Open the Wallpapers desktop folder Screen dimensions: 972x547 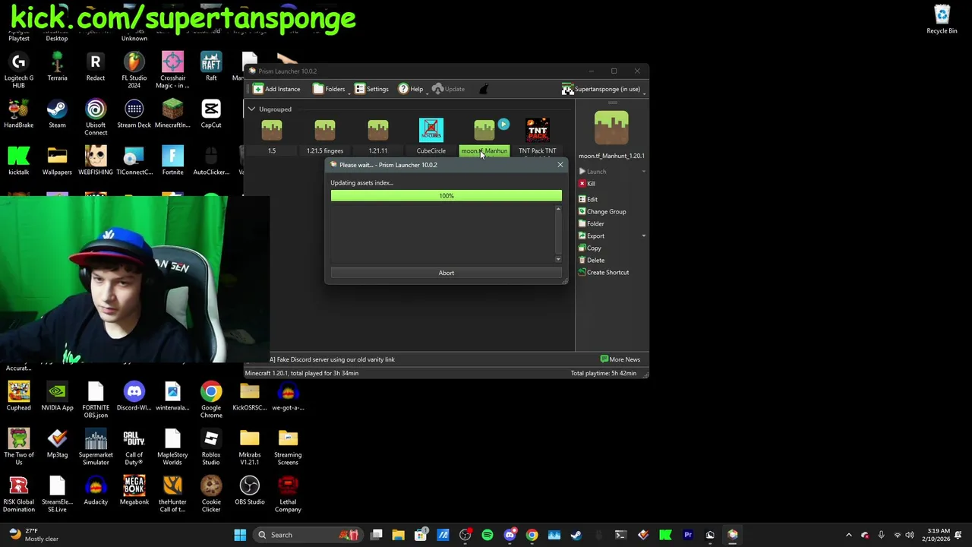point(57,160)
